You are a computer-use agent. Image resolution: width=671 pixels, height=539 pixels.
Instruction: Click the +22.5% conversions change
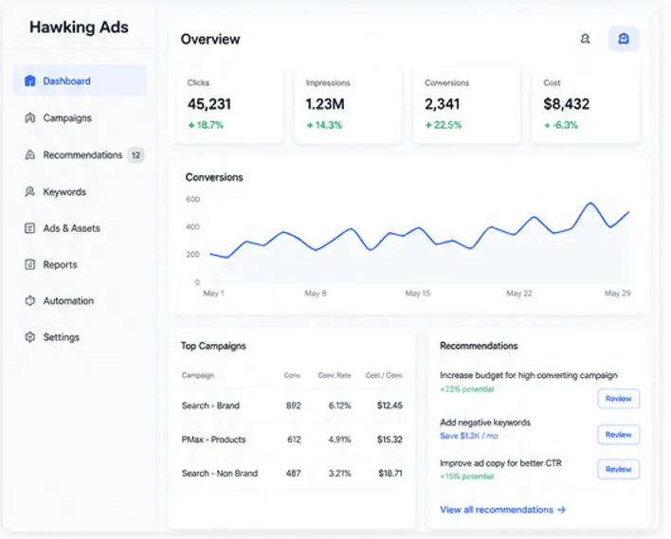[444, 125]
